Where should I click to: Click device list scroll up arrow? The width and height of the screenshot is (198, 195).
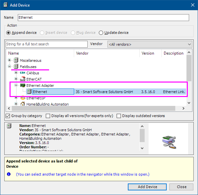pyautogui.click(x=189, y=52)
